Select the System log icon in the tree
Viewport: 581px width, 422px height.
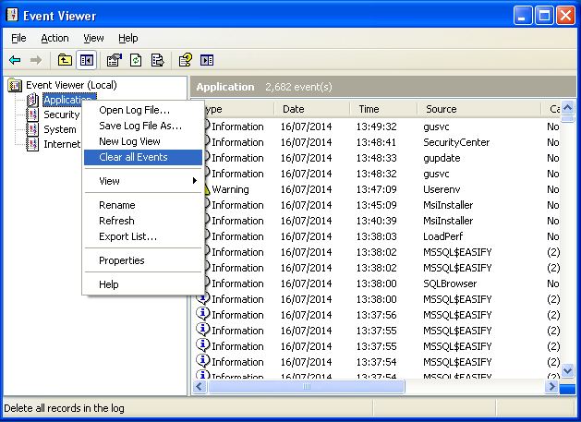pos(33,129)
